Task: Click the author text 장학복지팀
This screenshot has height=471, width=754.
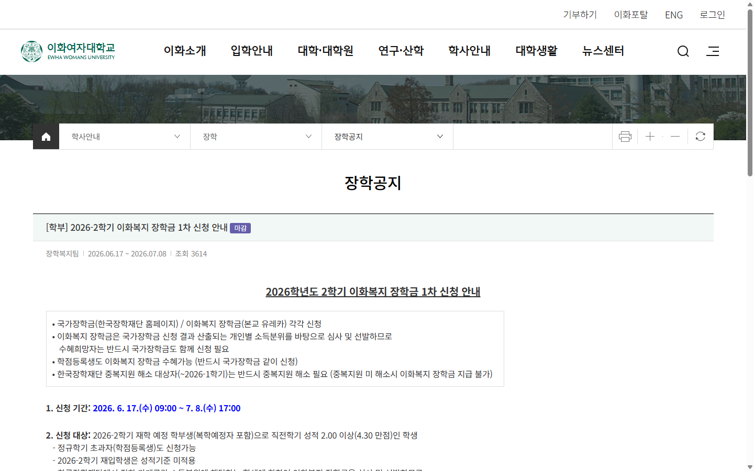Action: click(x=62, y=254)
